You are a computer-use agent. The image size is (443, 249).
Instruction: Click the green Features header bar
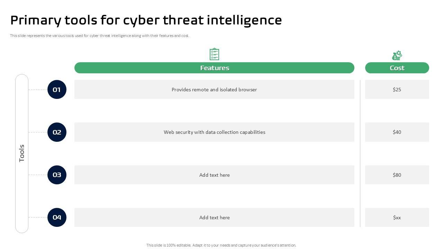pyautogui.click(x=214, y=68)
